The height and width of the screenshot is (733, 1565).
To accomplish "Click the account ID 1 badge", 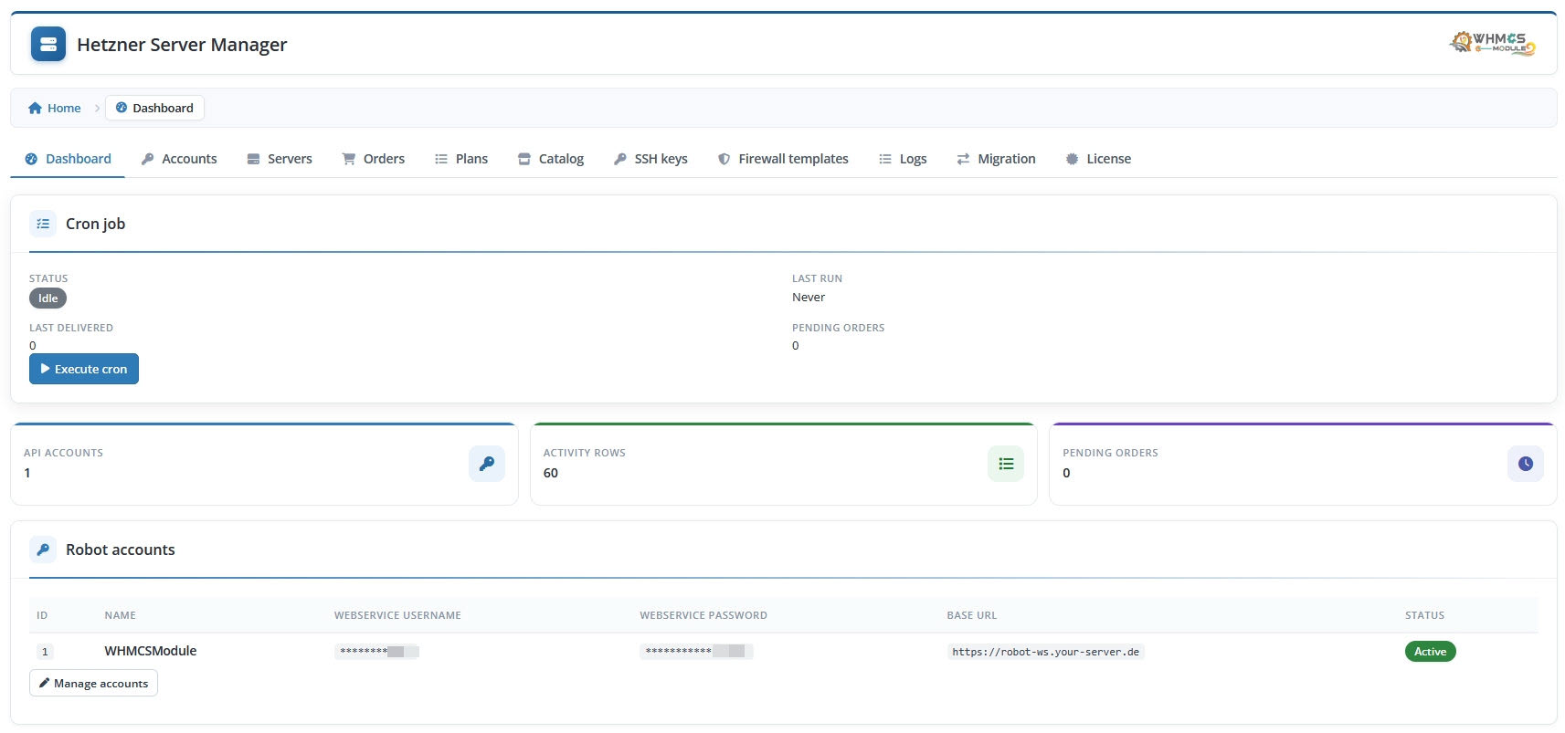I will point(45,652).
